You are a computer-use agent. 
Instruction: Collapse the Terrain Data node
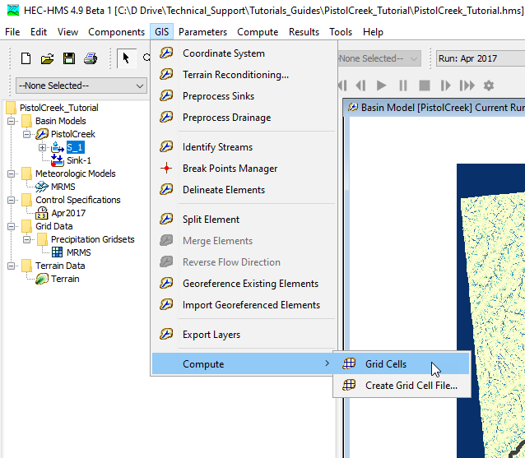tap(11, 266)
